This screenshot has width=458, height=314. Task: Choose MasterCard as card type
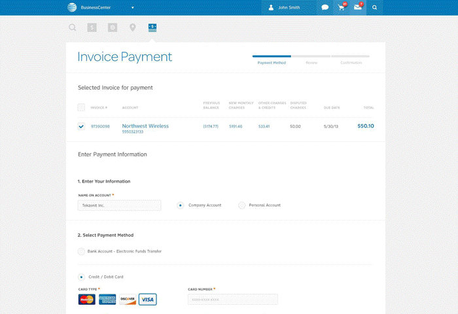tap(86, 300)
